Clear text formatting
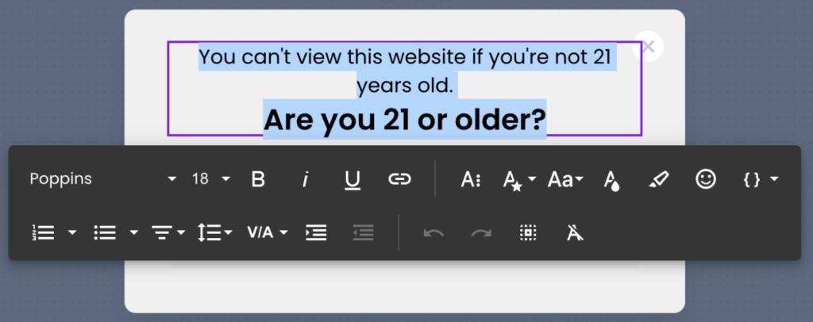Image resolution: width=813 pixels, height=322 pixels. click(x=575, y=232)
